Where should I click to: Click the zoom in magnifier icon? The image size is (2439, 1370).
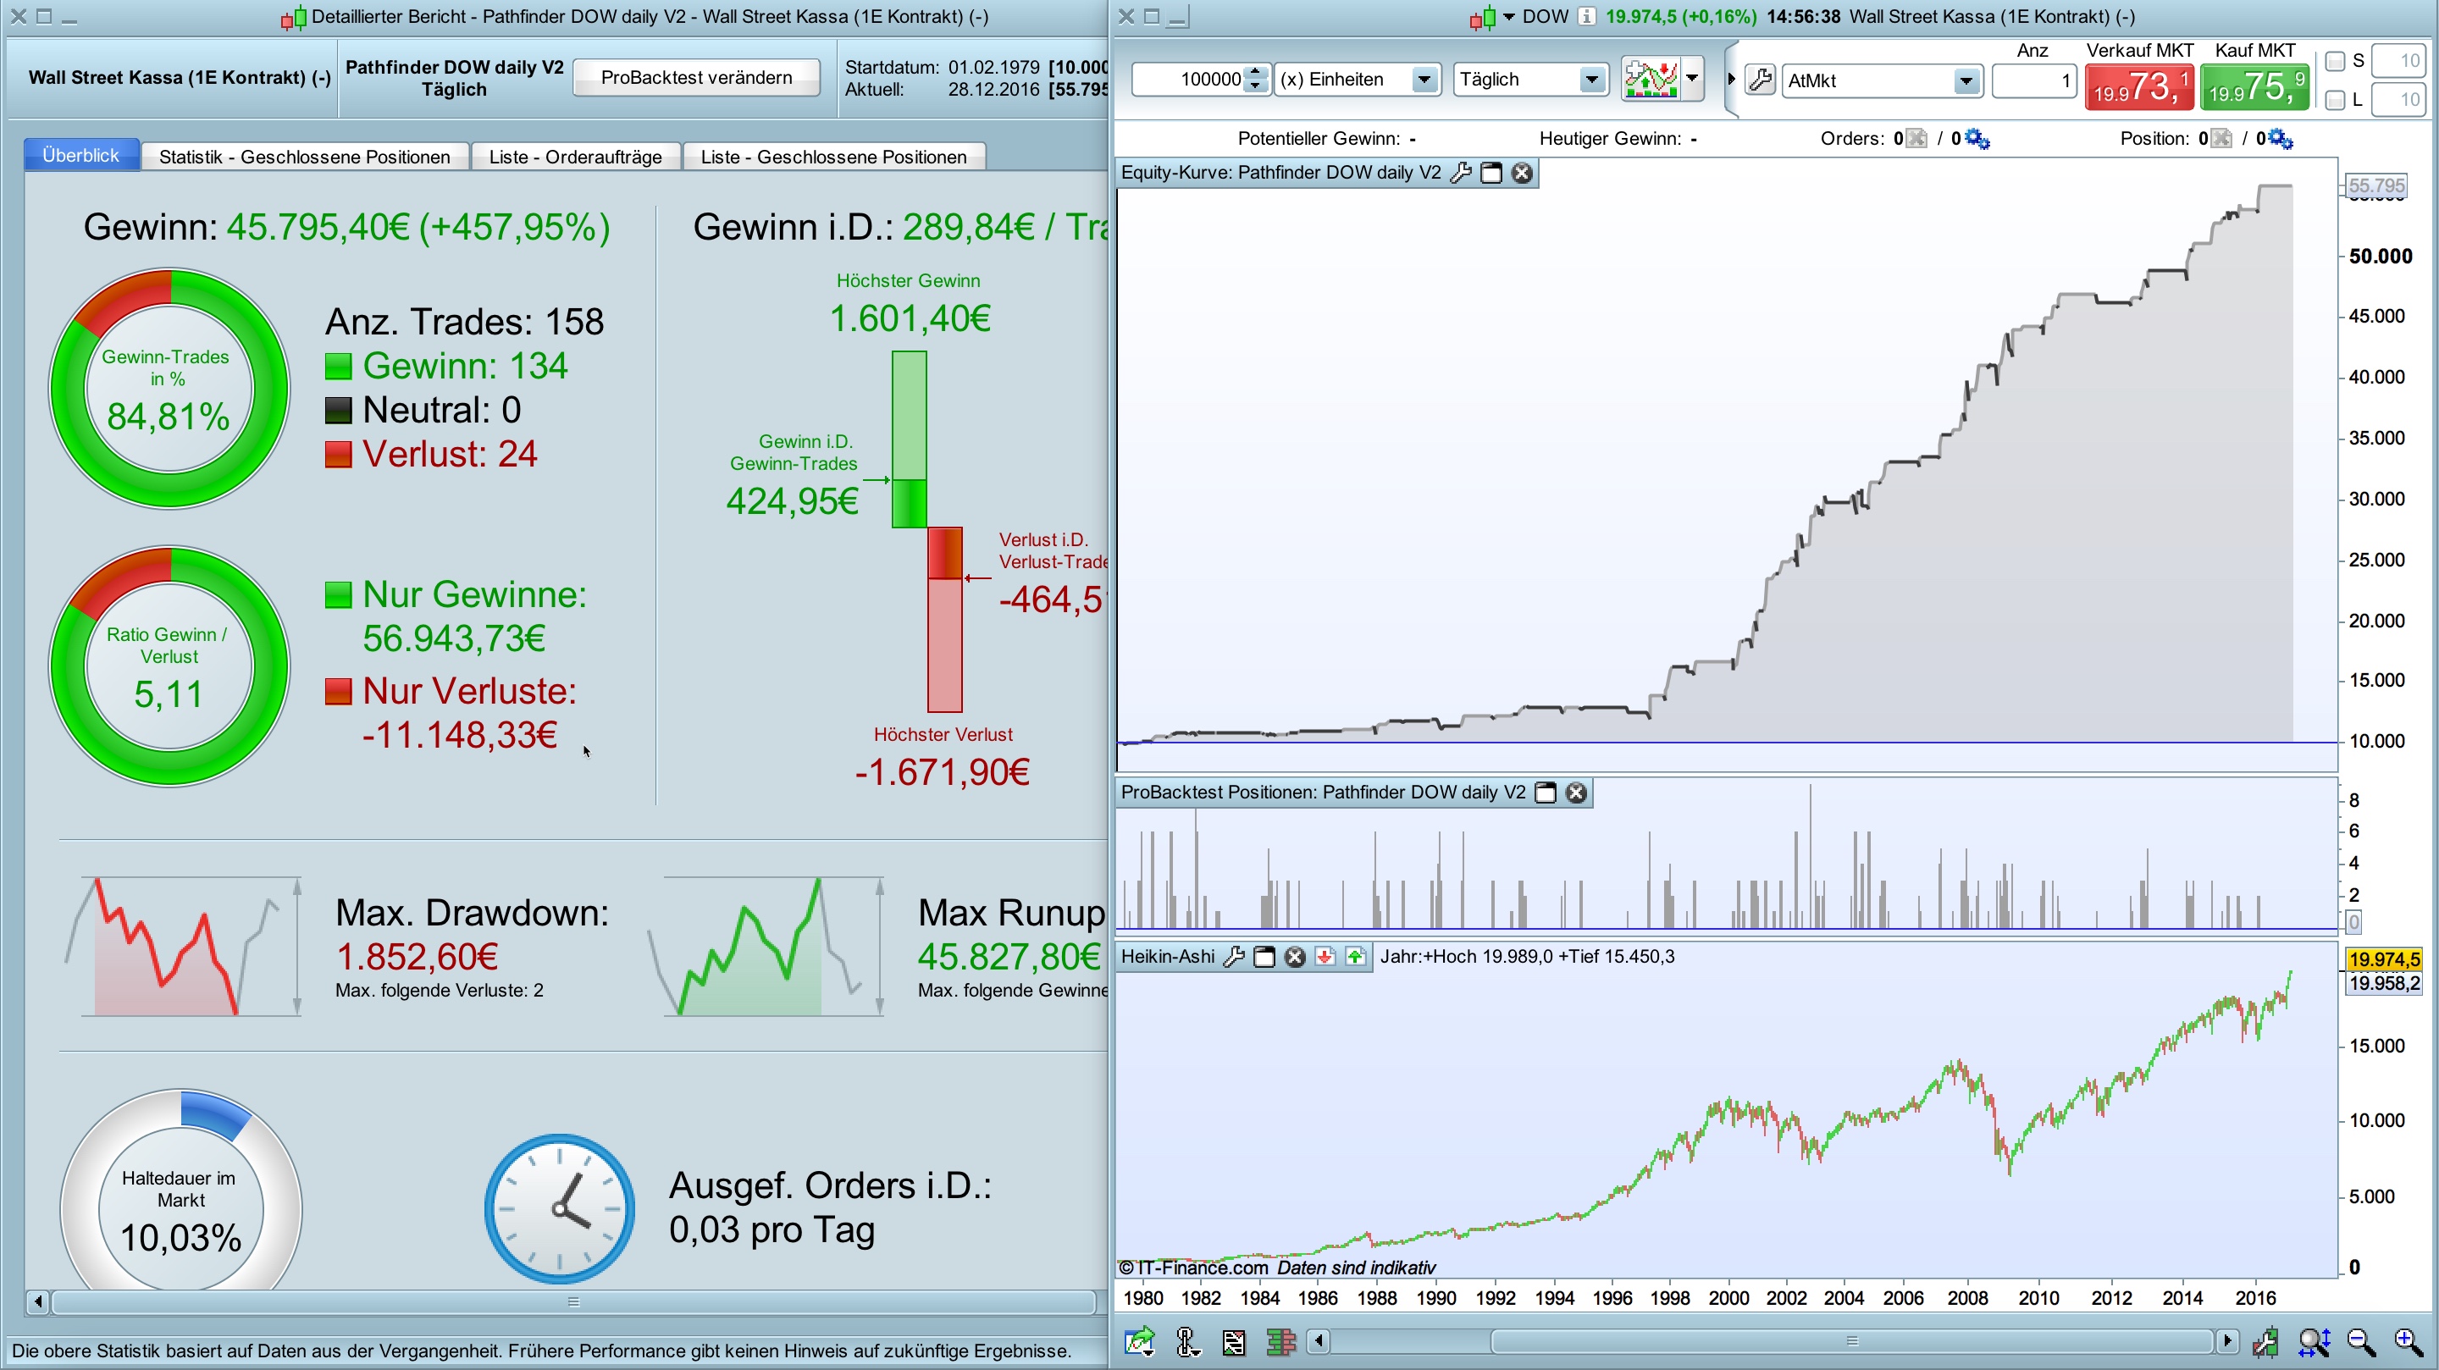coord(2406,1341)
